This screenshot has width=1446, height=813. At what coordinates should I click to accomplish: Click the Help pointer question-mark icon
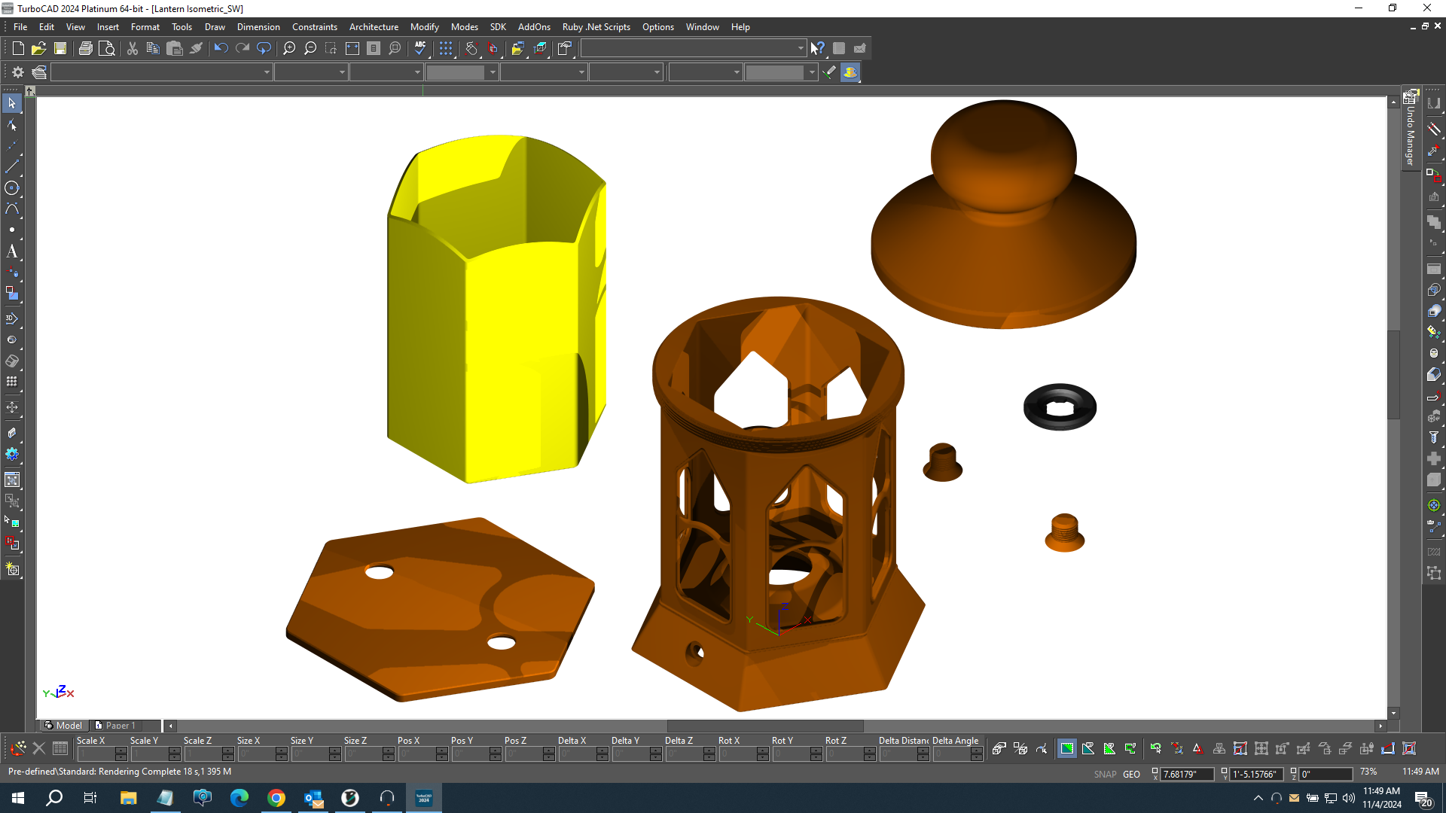click(x=817, y=48)
